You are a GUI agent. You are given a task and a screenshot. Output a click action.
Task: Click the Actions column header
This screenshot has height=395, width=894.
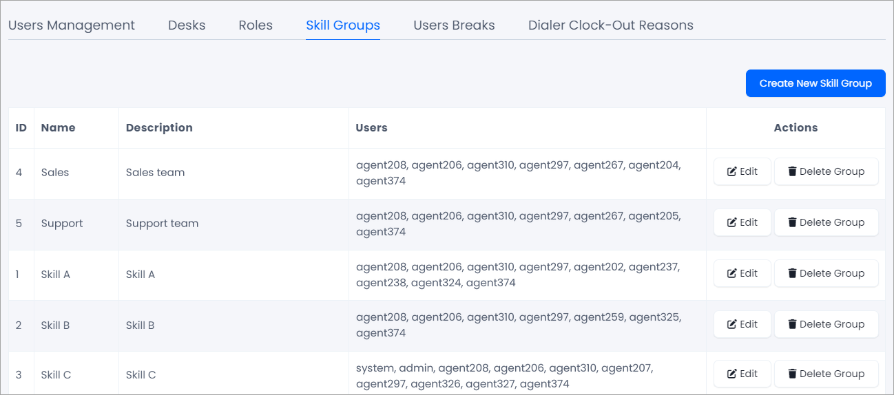click(x=796, y=128)
